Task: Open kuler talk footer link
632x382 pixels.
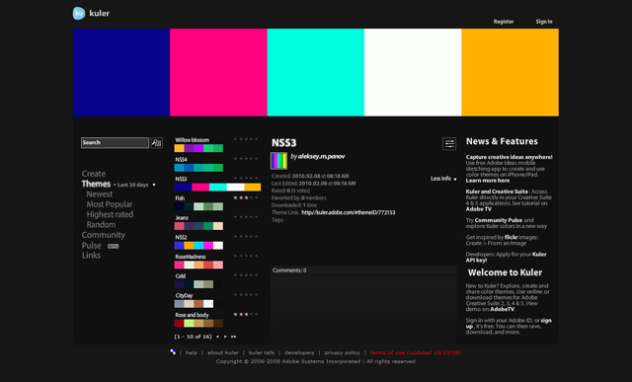Action: click(262, 352)
